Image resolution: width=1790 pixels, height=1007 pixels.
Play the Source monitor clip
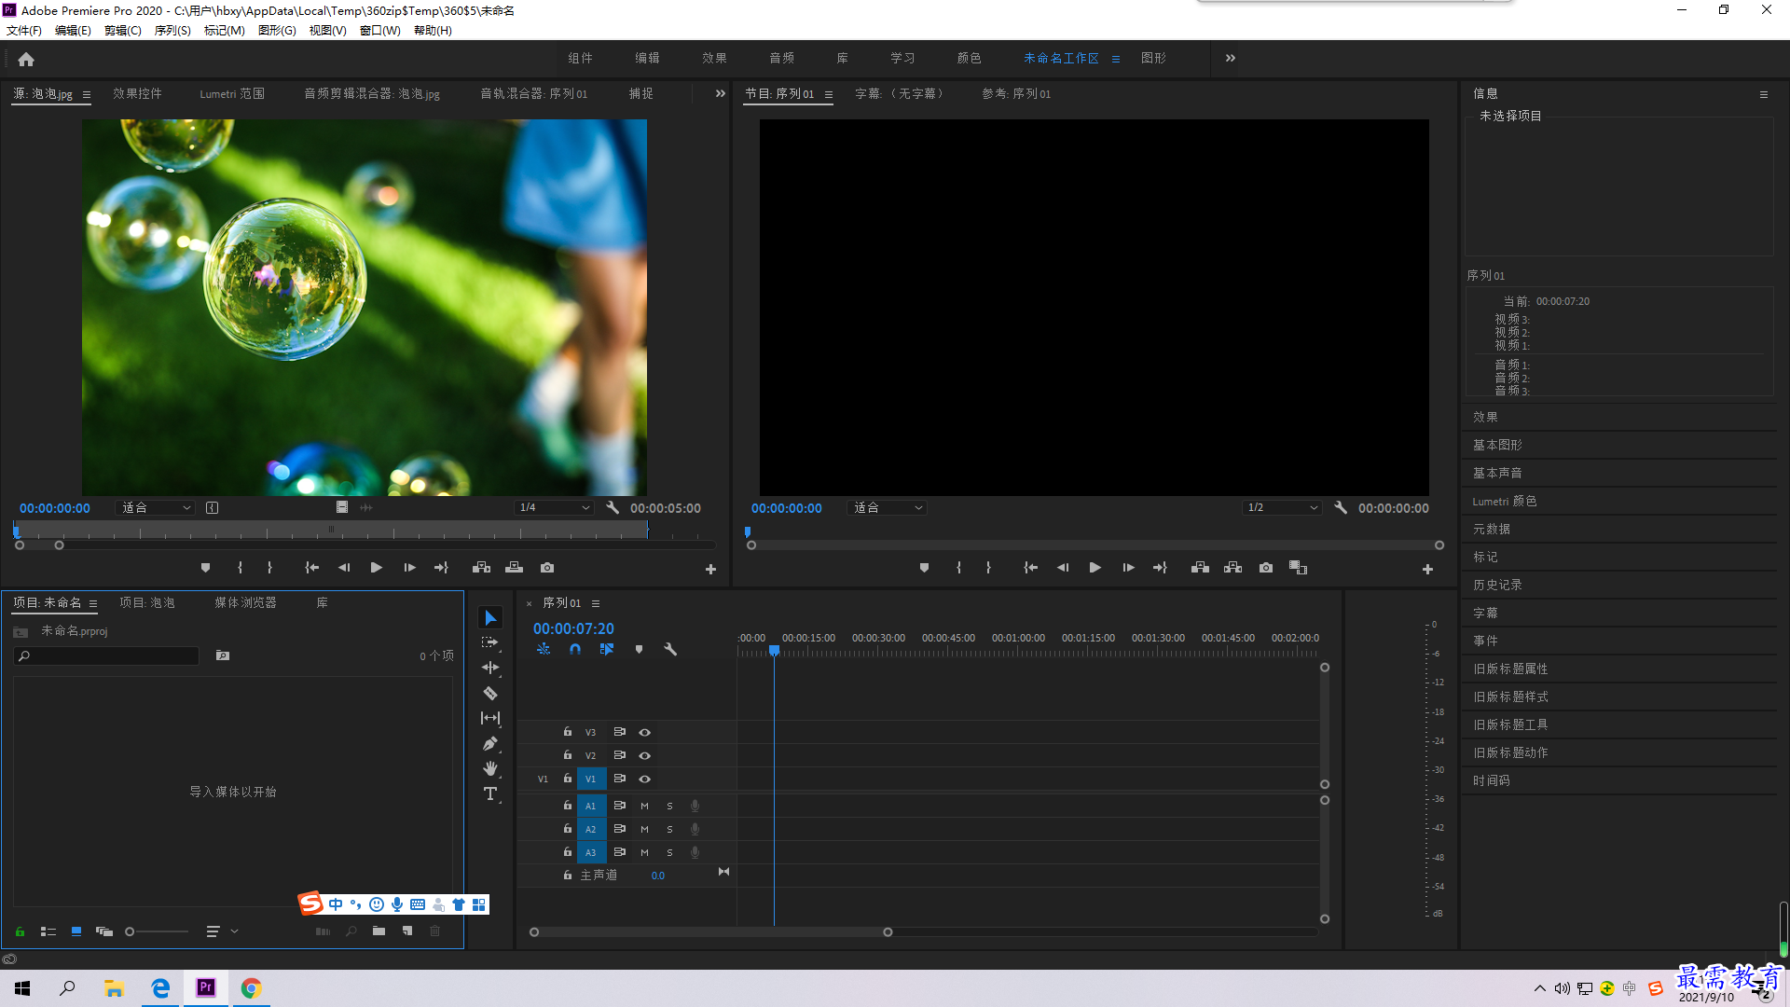(x=376, y=568)
